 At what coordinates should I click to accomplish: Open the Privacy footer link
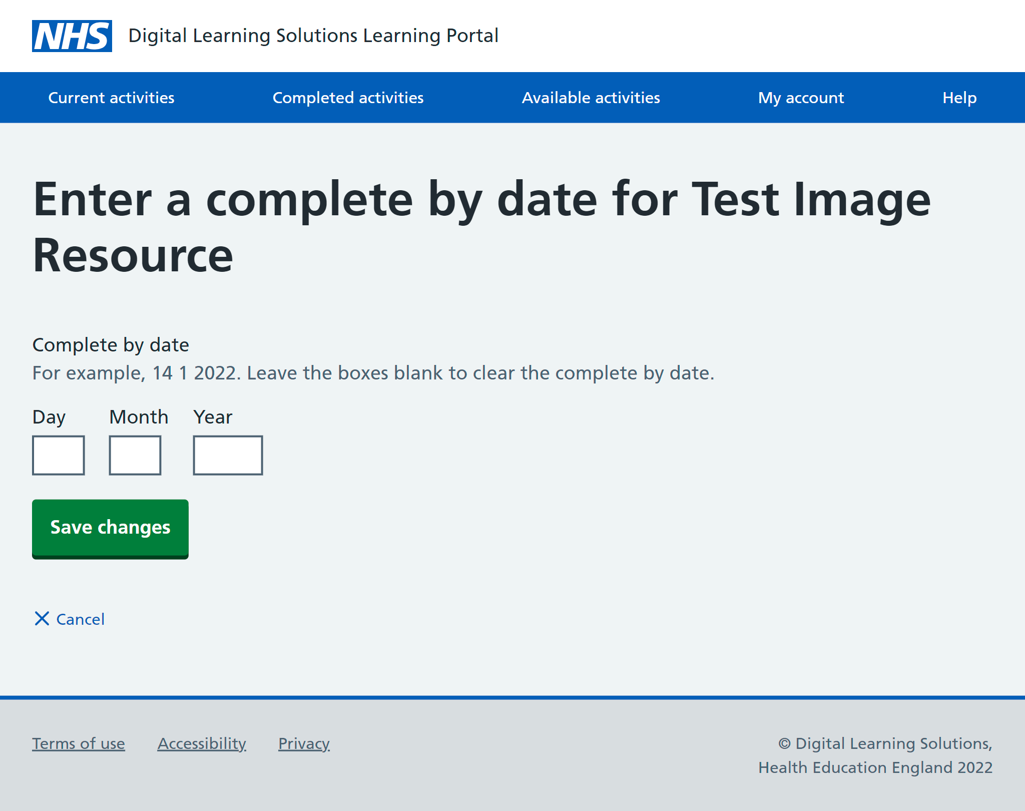click(304, 743)
